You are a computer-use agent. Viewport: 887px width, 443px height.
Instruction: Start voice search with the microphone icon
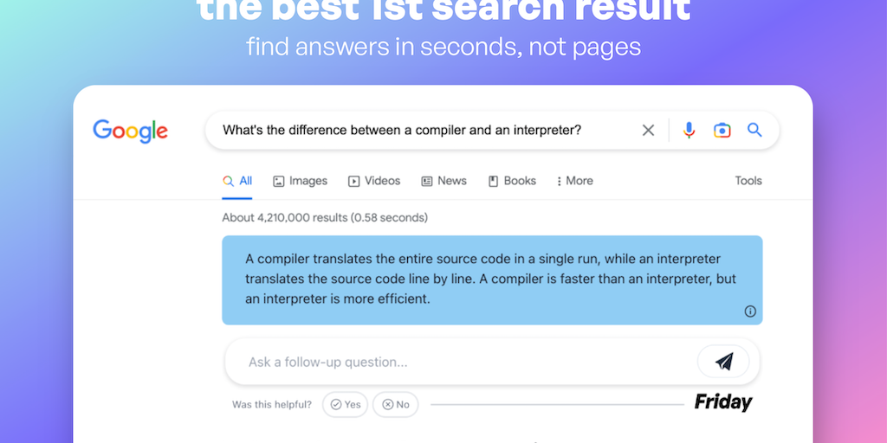pos(689,131)
